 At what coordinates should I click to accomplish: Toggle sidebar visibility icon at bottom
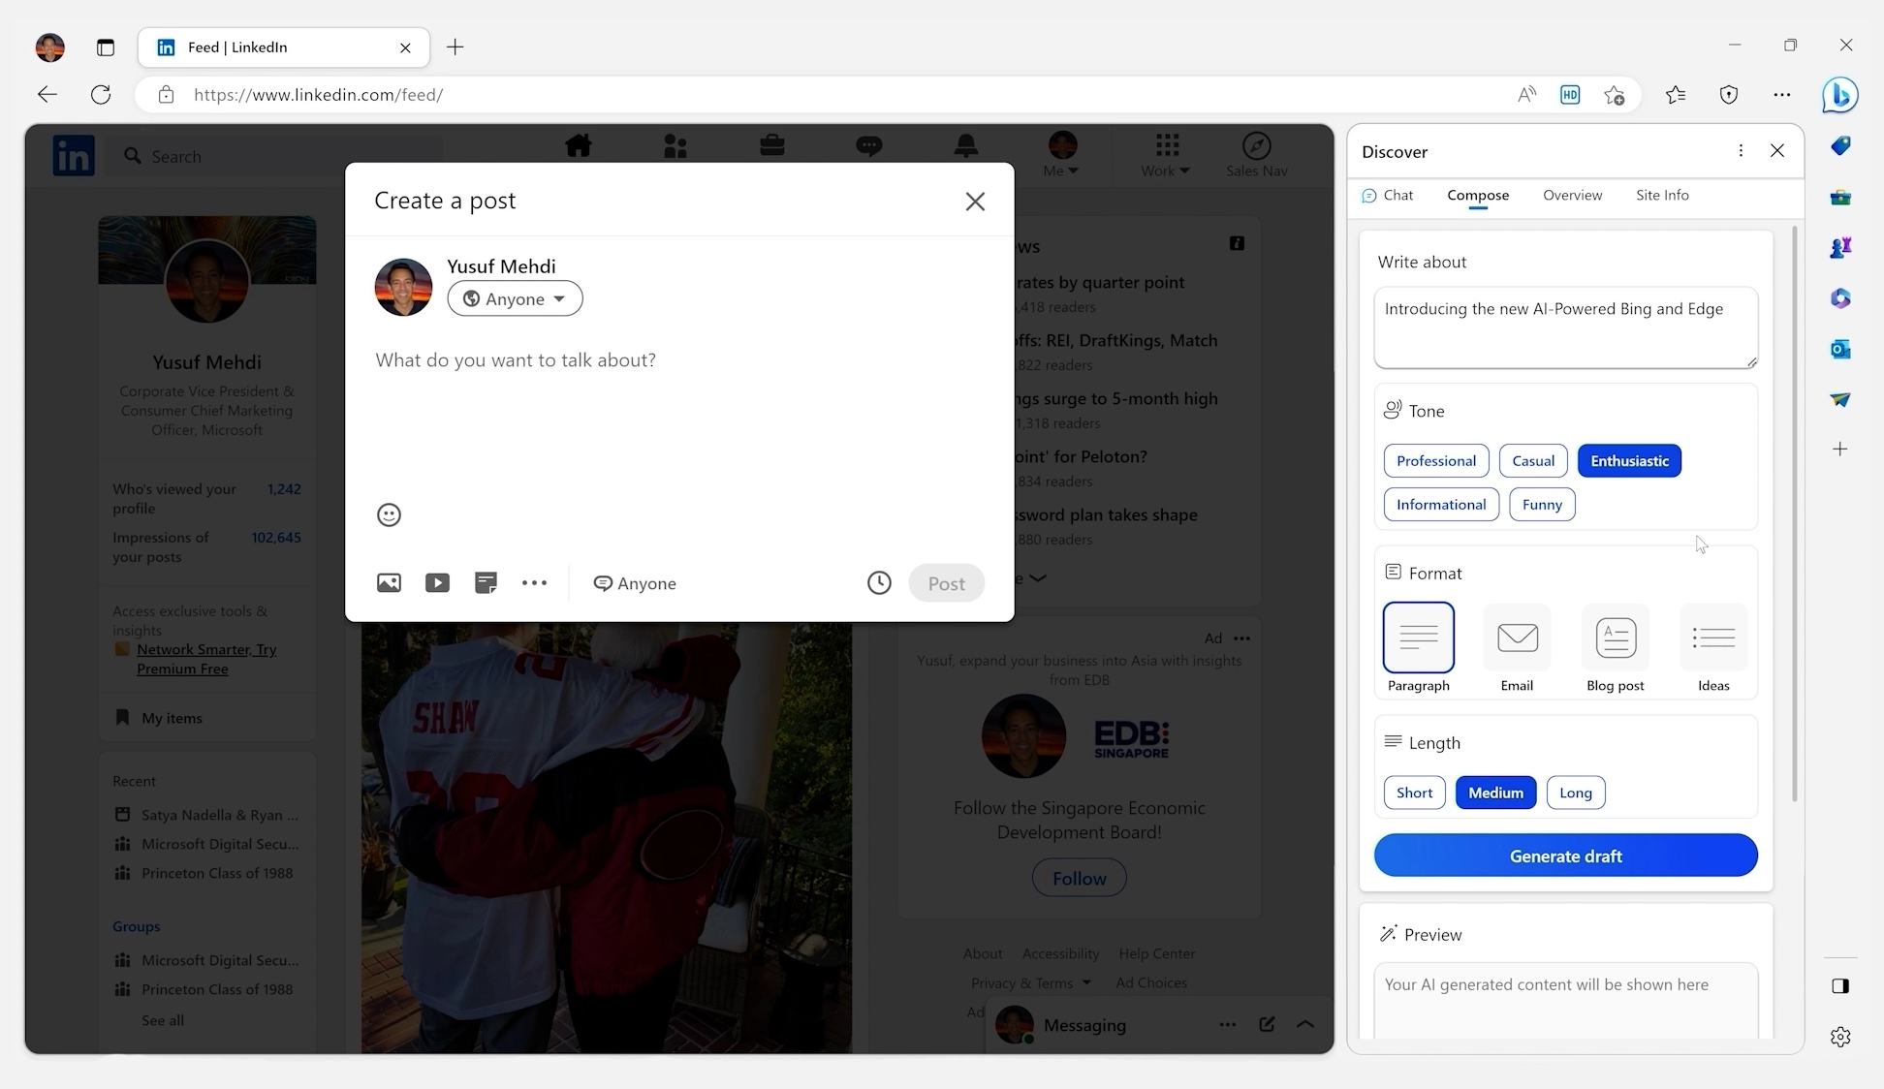[x=1840, y=986]
